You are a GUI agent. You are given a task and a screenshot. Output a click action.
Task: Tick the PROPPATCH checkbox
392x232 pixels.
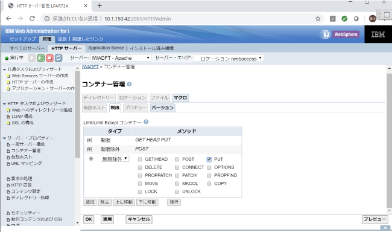pyautogui.click(x=140, y=175)
